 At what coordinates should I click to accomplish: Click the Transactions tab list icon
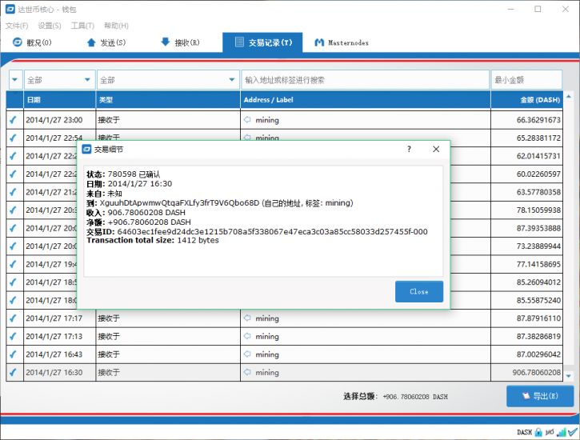coord(239,42)
